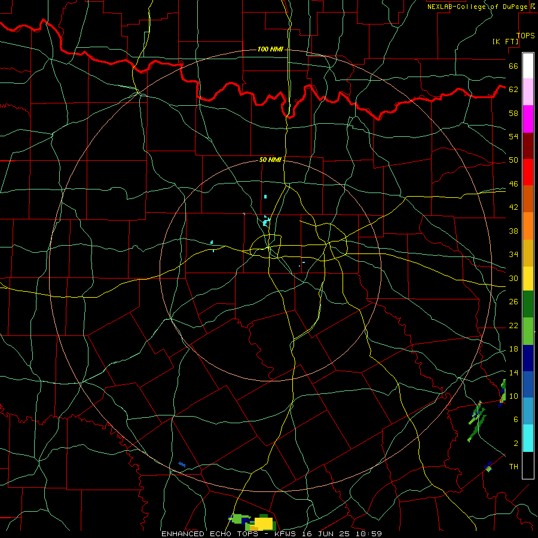Click the NEXLAB-College of DuPage label
Viewport: 538px width, 538px height.
click(477, 7)
